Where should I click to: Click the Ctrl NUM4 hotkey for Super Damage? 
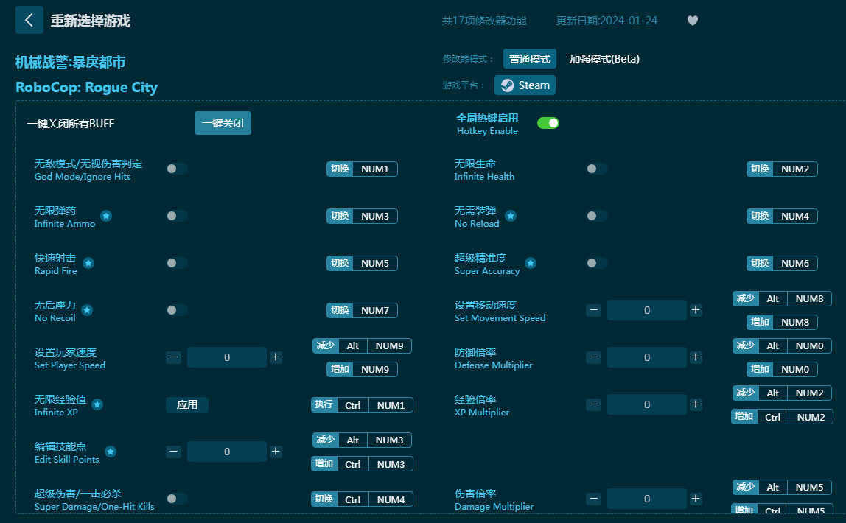(362, 499)
